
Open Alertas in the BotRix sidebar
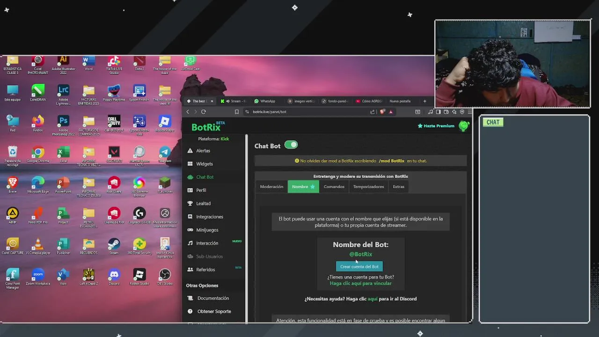[x=199, y=151]
